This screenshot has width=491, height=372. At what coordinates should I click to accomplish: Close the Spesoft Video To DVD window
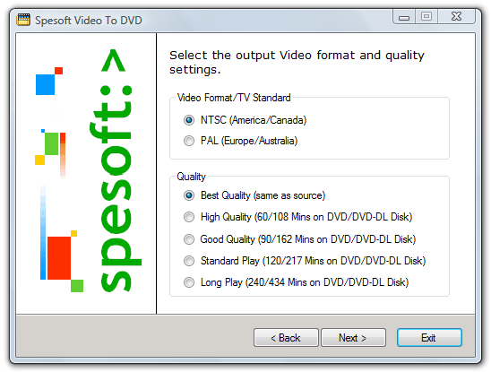pos(457,16)
